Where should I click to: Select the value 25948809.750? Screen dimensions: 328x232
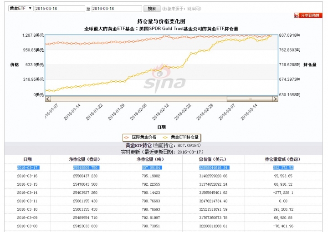[x=86, y=168]
